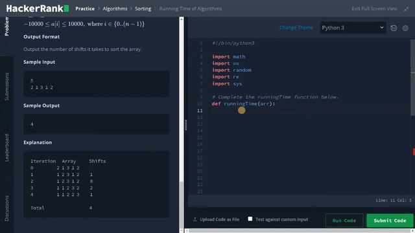The width and height of the screenshot is (415, 233).
Task: Click the upload icon beside Upload Code as File
Action: pos(195,219)
